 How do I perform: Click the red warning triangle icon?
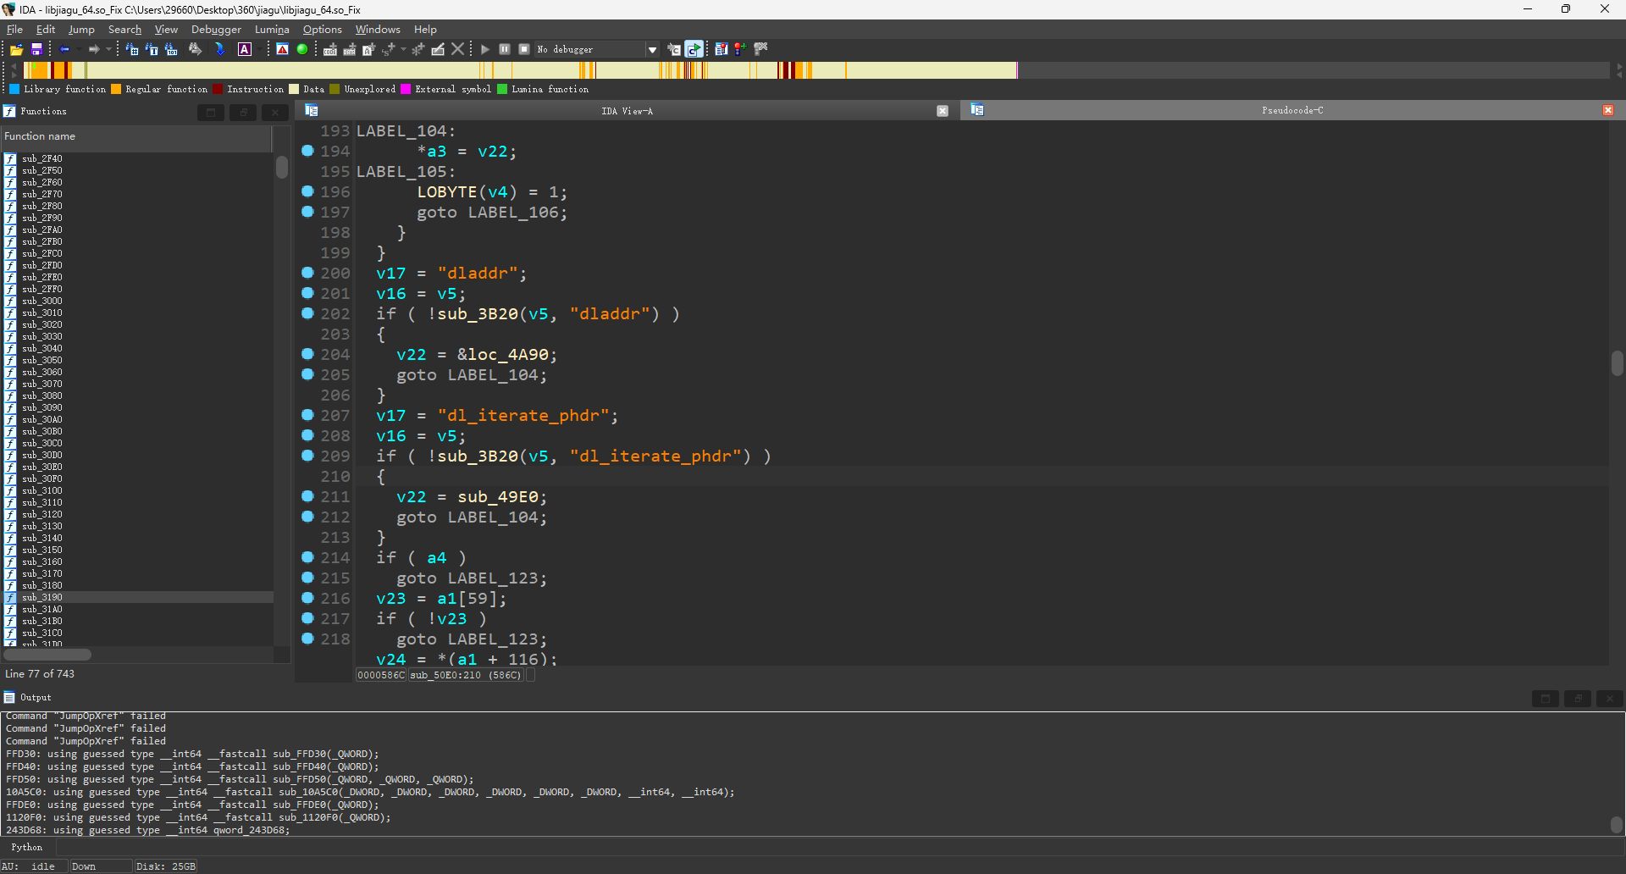click(283, 49)
